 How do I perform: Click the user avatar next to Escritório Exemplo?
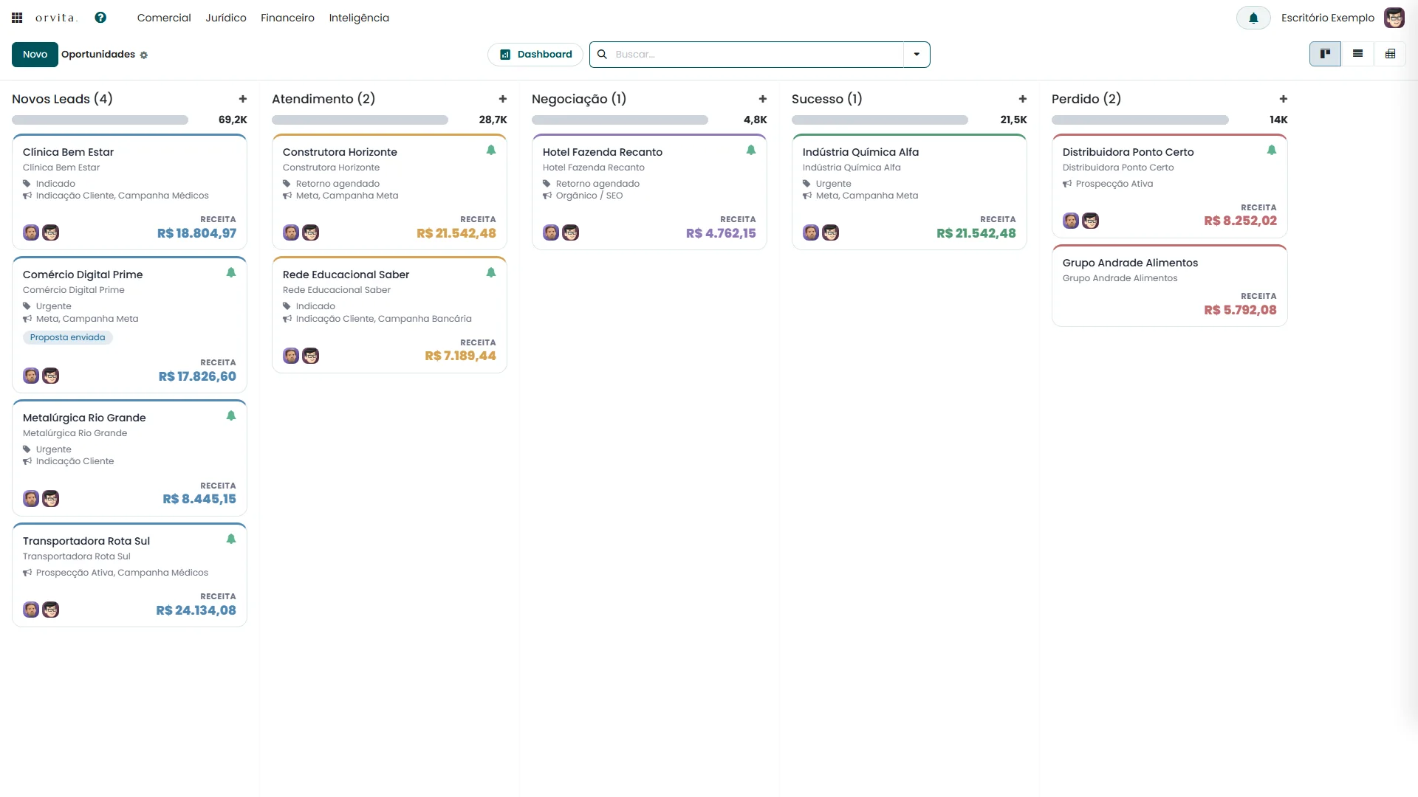[1394, 18]
